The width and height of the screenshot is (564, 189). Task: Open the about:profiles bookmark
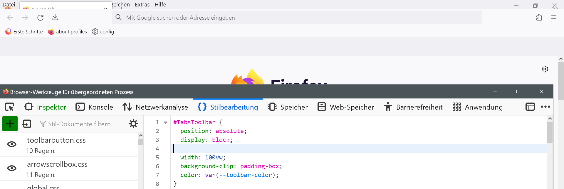pos(68,32)
